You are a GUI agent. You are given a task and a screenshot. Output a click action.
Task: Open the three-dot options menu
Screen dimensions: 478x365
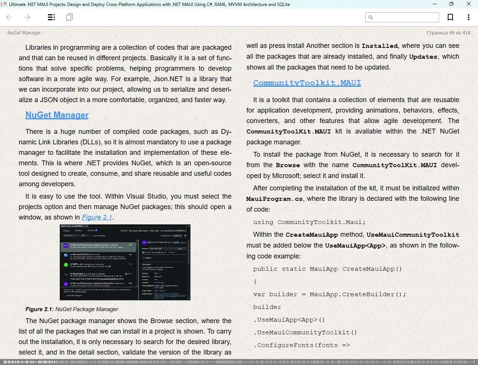pos(468,17)
